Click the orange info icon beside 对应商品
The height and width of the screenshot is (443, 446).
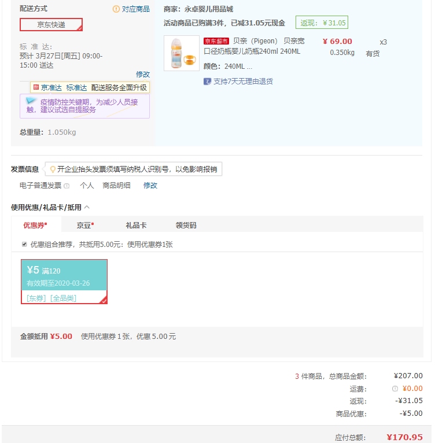point(116,9)
